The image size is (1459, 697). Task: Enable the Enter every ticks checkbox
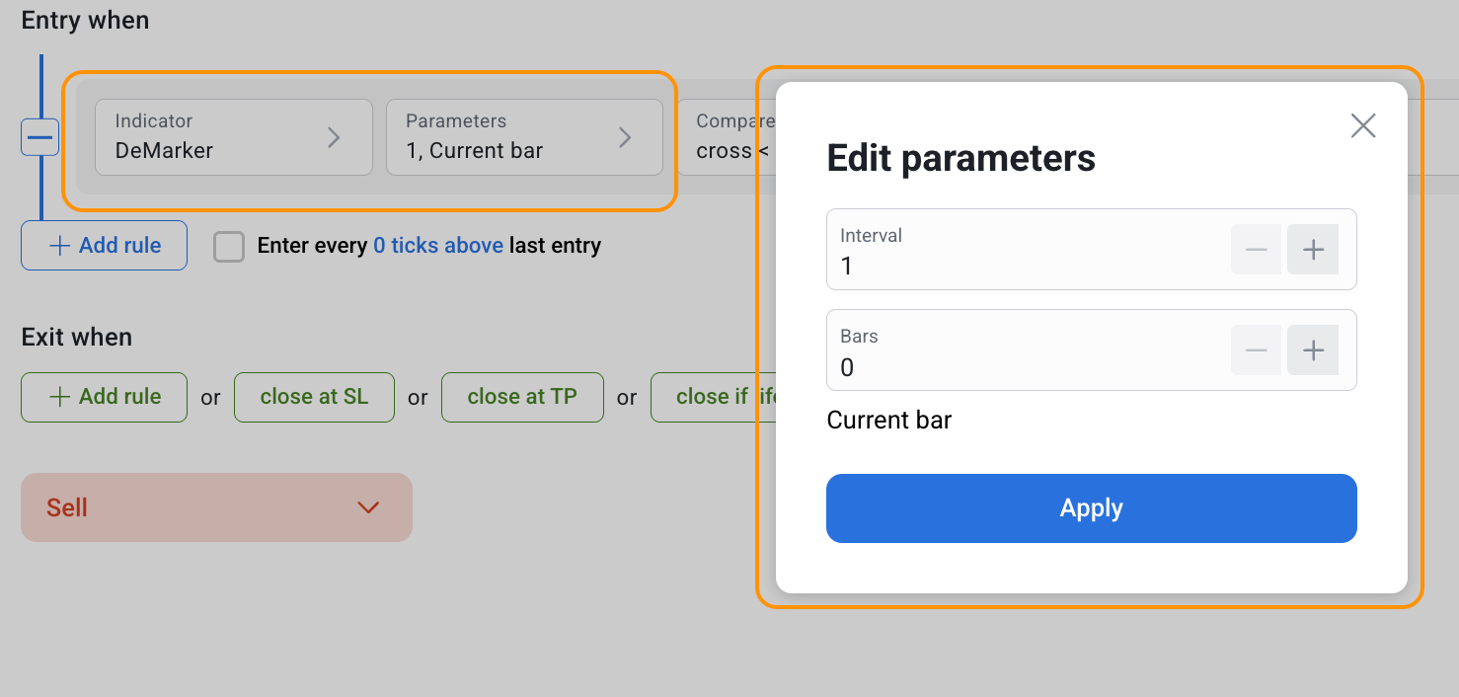coord(229,247)
